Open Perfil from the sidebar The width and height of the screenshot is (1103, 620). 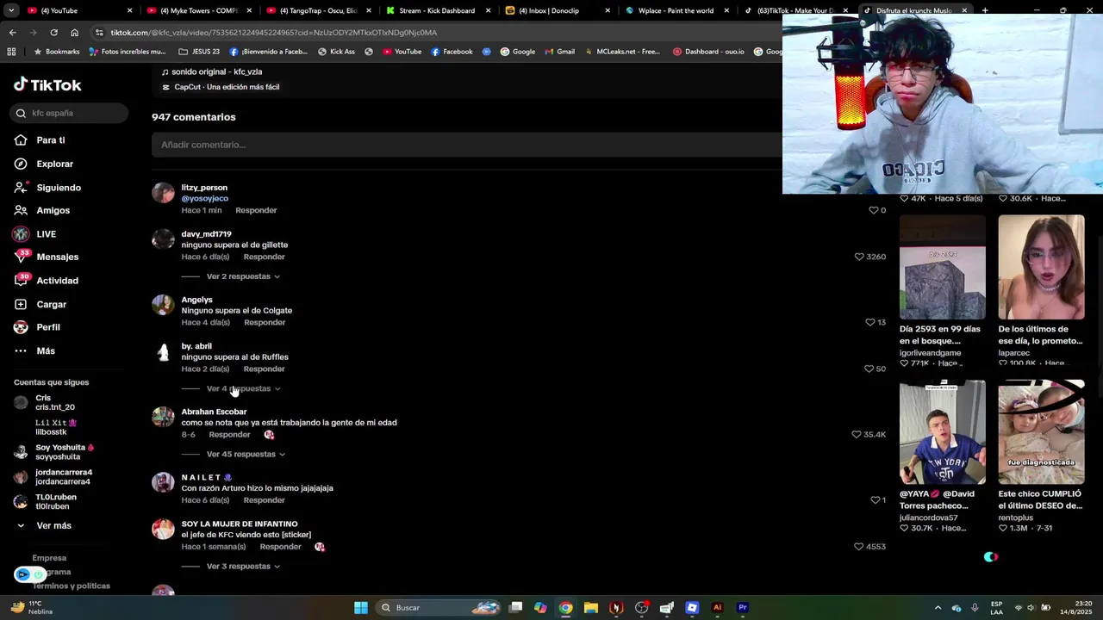click(x=47, y=327)
